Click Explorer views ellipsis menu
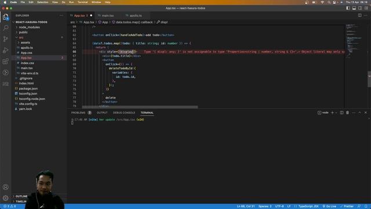Viewport: 371px width, 209px height. coord(61,16)
